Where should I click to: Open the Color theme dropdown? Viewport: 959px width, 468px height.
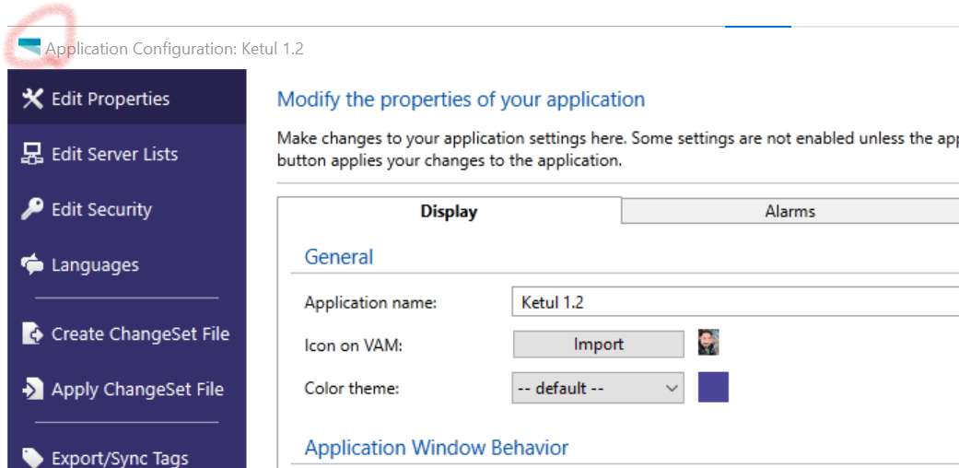tap(597, 388)
